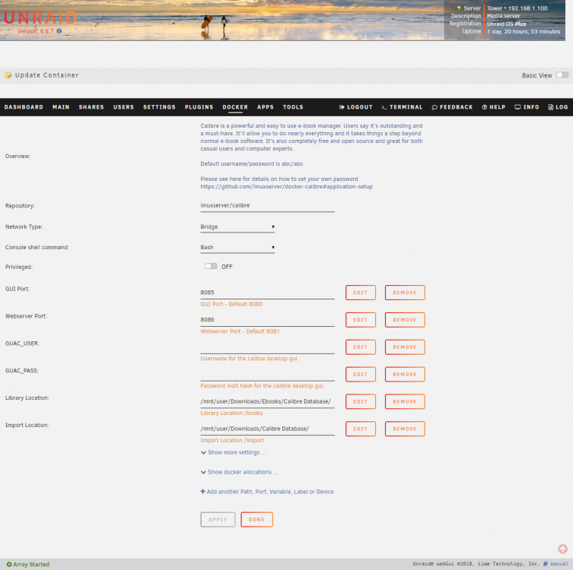
Task: Edit the GUI Port setting
Action: pos(361,293)
